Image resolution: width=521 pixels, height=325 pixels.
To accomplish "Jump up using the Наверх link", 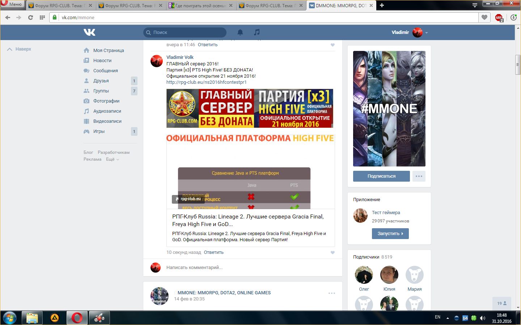I will tap(19, 49).
